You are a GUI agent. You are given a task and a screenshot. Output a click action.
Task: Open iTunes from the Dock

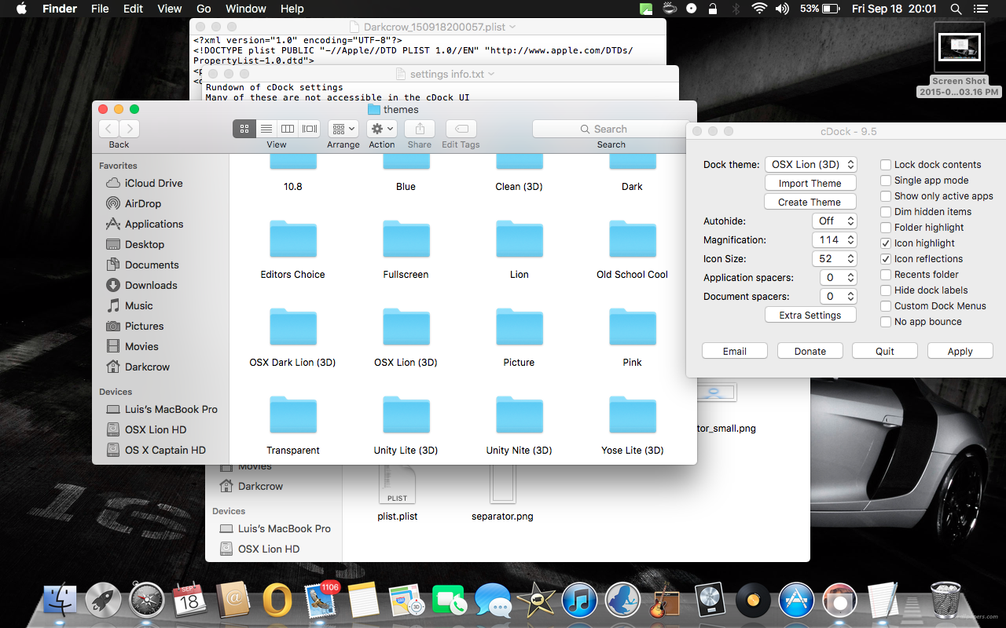(579, 601)
